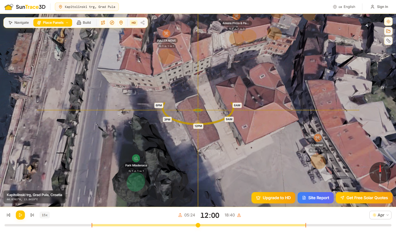Select the ruler measurement tool
The width and height of the screenshot is (396, 232).
click(x=388, y=41)
